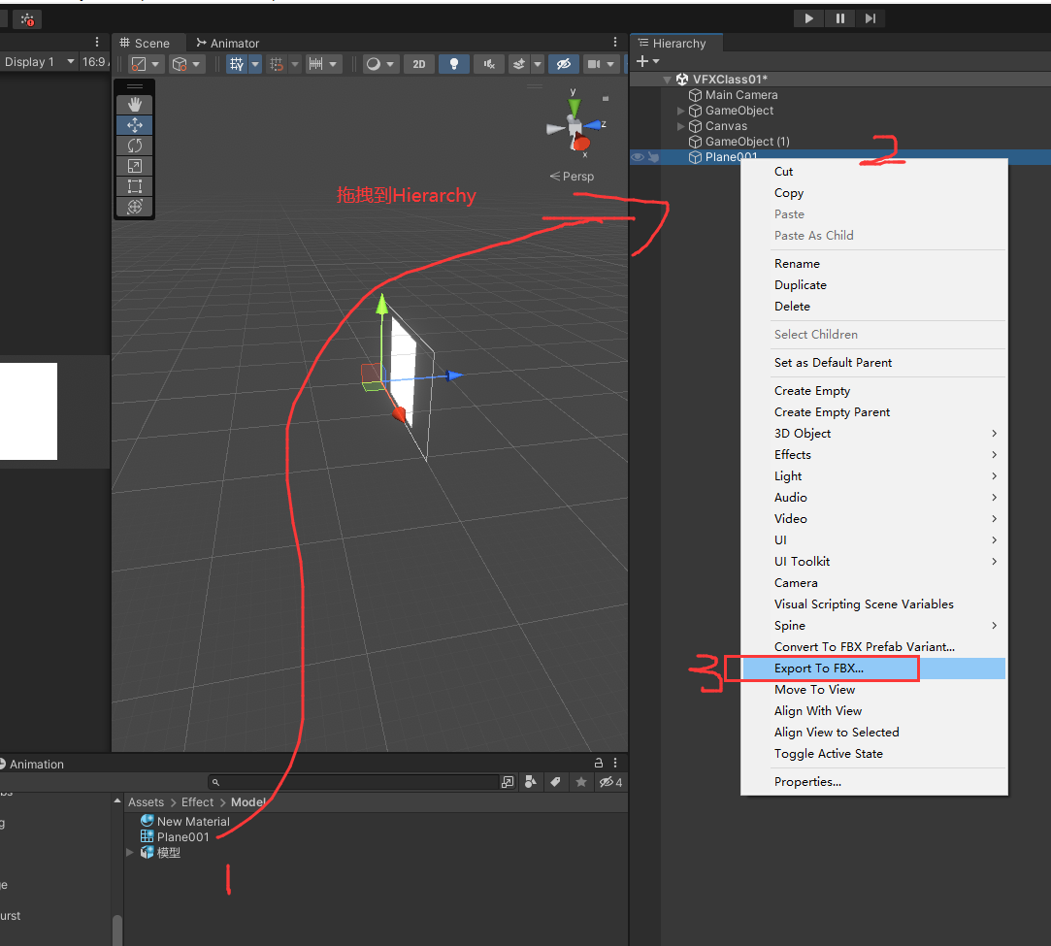Switch to the Animator tab
The image size is (1051, 946).
pyautogui.click(x=227, y=43)
